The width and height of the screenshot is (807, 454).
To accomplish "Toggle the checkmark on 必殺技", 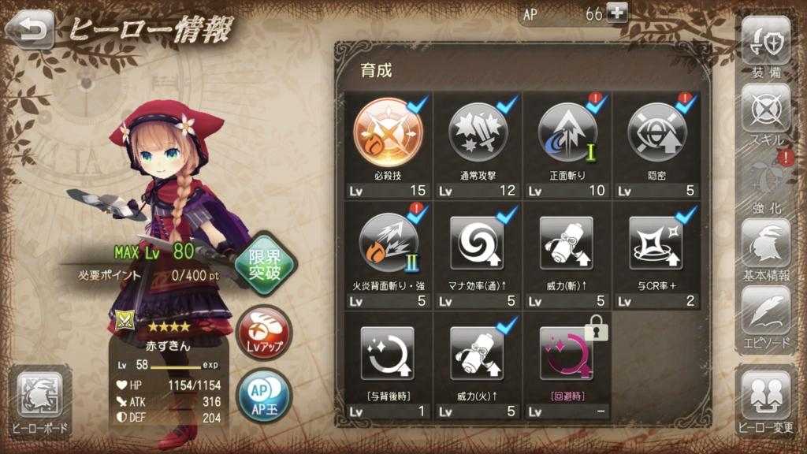I will (x=418, y=105).
